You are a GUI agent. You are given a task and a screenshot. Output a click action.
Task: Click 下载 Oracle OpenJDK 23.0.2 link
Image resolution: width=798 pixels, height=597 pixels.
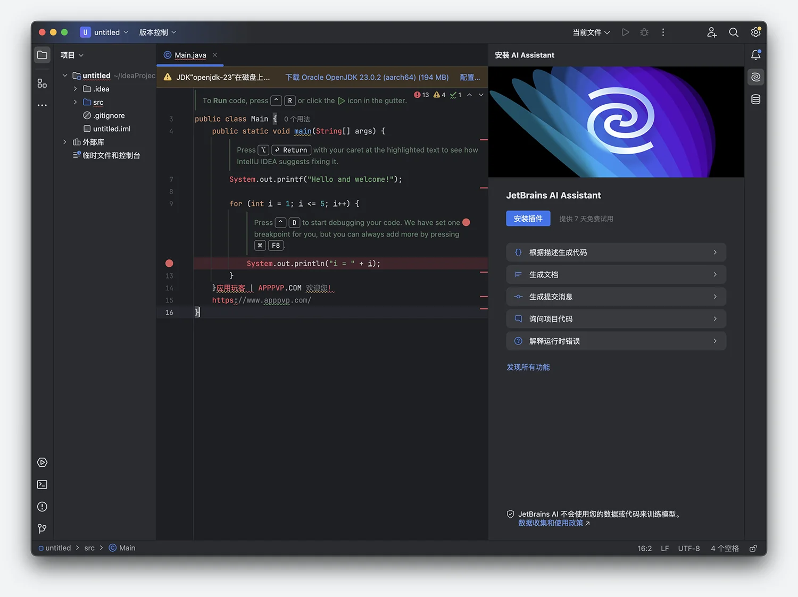click(367, 77)
